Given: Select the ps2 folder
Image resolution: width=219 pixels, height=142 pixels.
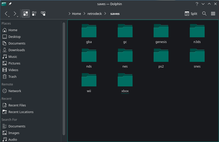Looking at the screenshot, I should pyautogui.click(x=161, y=58).
